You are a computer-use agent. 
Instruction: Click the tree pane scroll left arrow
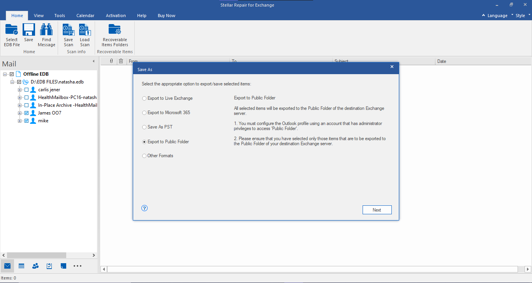(4, 255)
